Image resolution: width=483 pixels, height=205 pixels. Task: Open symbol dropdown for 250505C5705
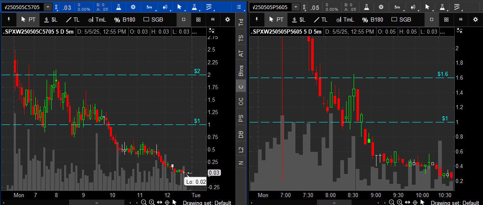(x=48, y=7)
